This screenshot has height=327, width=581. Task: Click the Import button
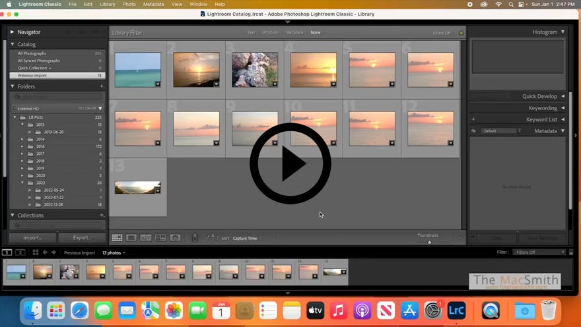pyautogui.click(x=32, y=237)
